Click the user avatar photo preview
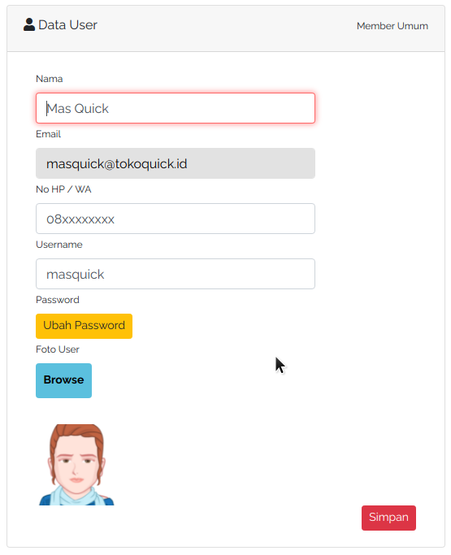 (76, 465)
